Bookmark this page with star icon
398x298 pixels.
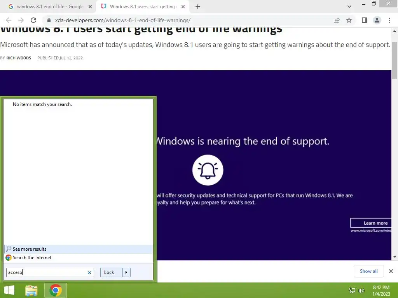[349, 20]
